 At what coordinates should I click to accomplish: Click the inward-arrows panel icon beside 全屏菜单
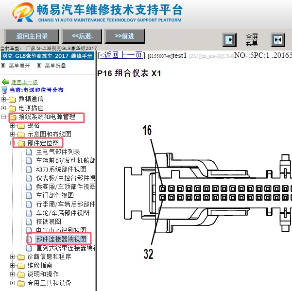(x=278, y=40)
